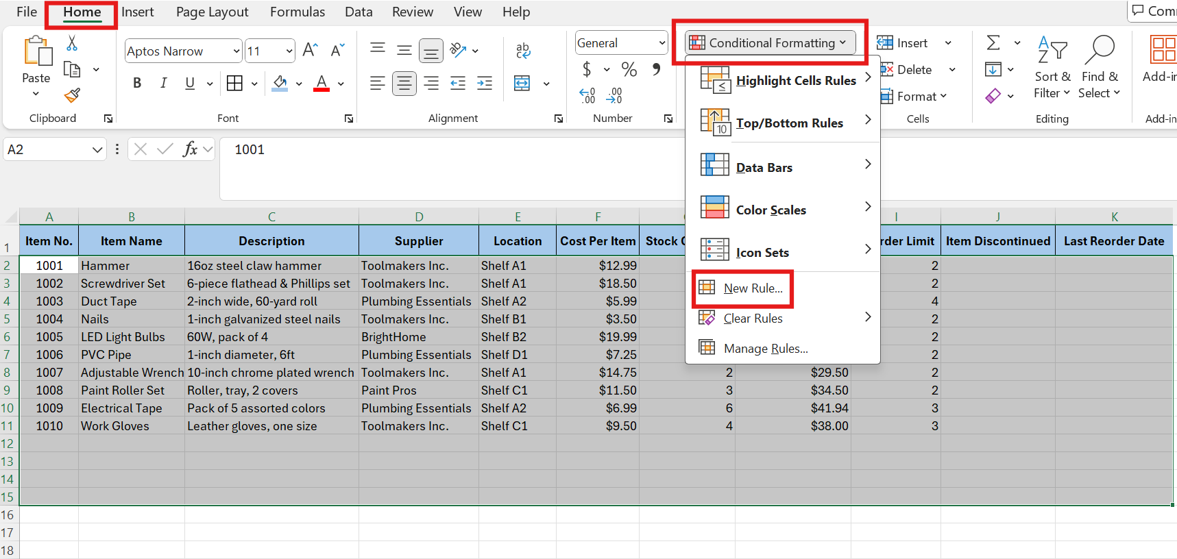Image resolution: width=1177 pixels, height=559 pixels.
Task: Increase font size with the larger A icon
Action: [310, 50]
